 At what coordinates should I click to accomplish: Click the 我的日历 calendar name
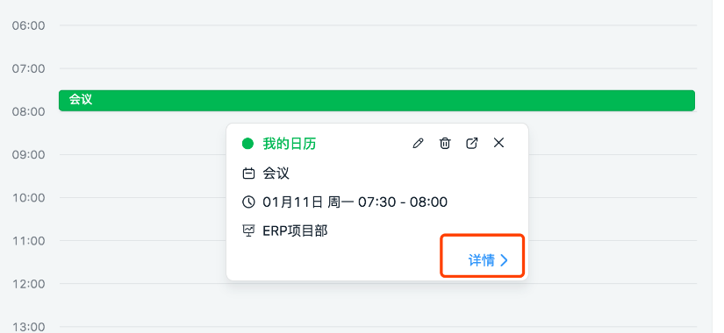(290, 144)
